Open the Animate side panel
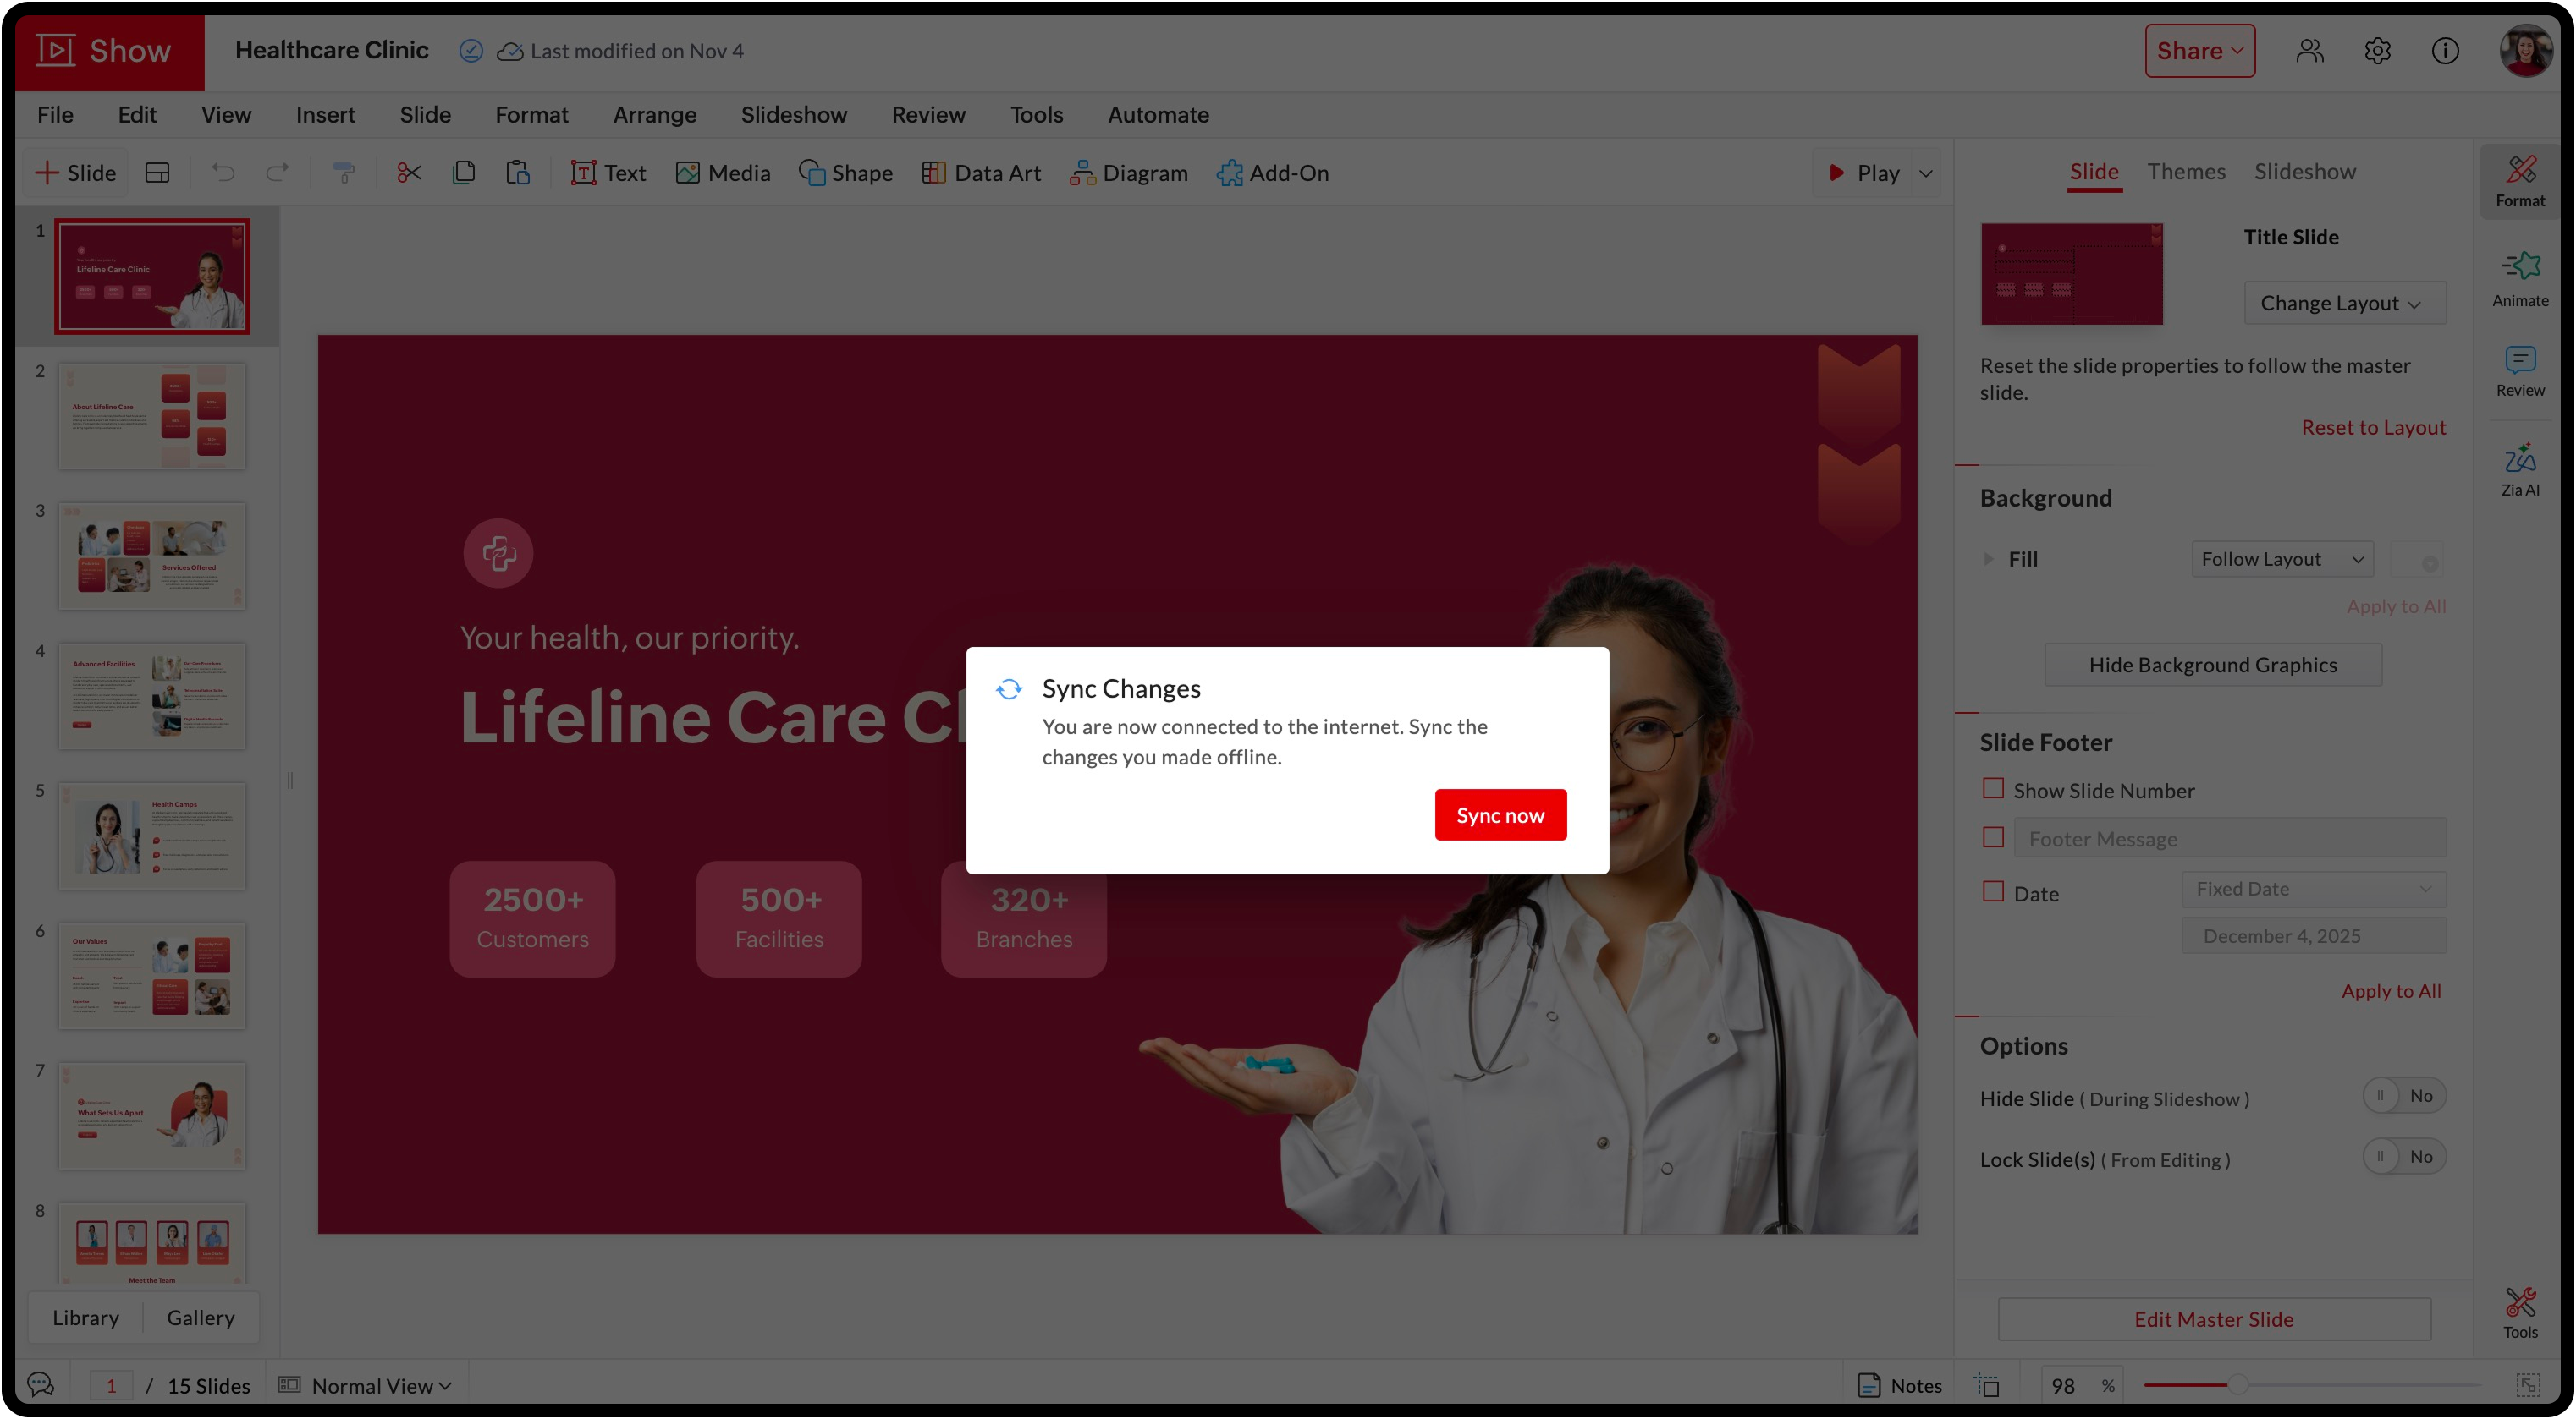Screen dimensions: 2576x1419 [x=2519, y=279]
